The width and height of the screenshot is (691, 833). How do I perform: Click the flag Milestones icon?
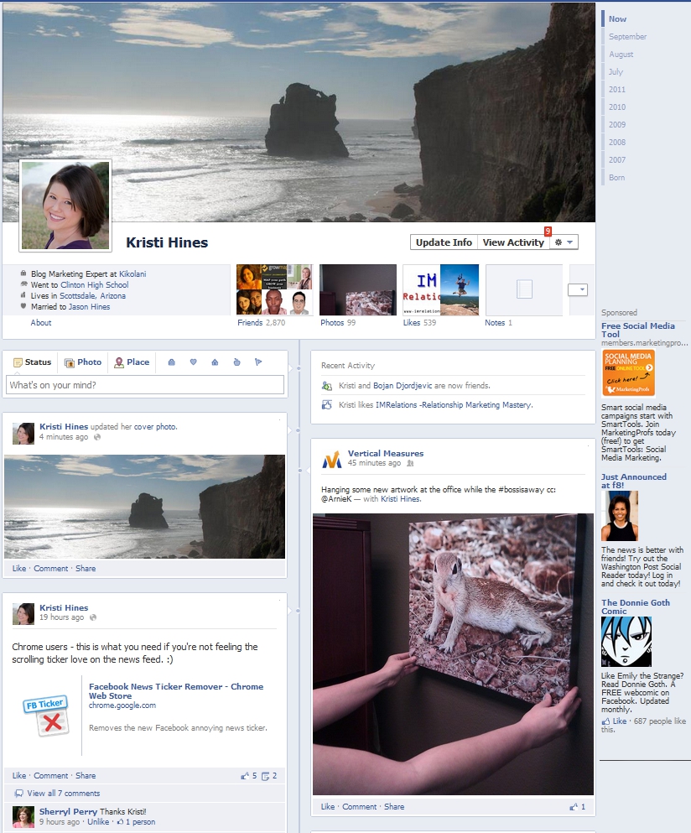258,362
